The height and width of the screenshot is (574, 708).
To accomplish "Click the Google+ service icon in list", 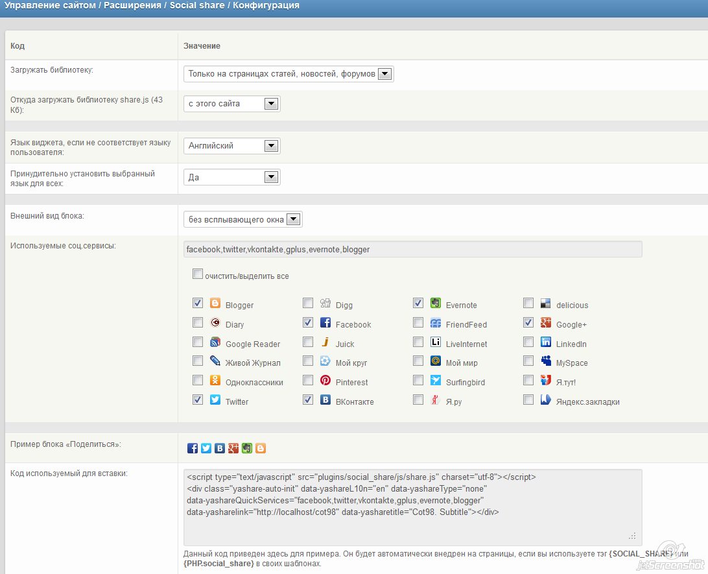I will (546, 322).
